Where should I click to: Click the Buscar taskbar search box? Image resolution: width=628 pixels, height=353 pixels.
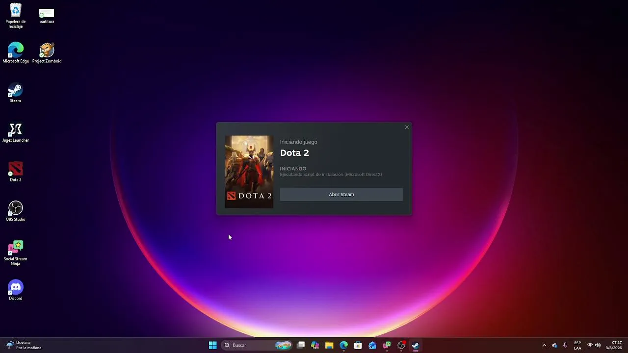(x=257, y=345)
